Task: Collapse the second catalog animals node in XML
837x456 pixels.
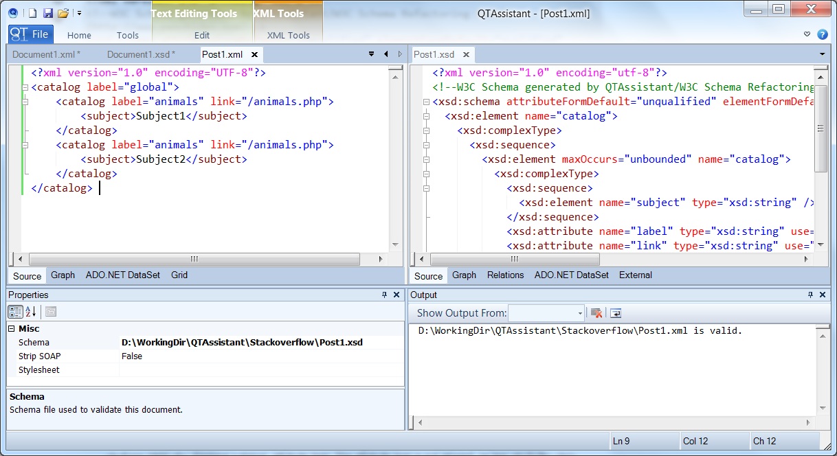Action: pyautogui.click(x=25, y=145)
